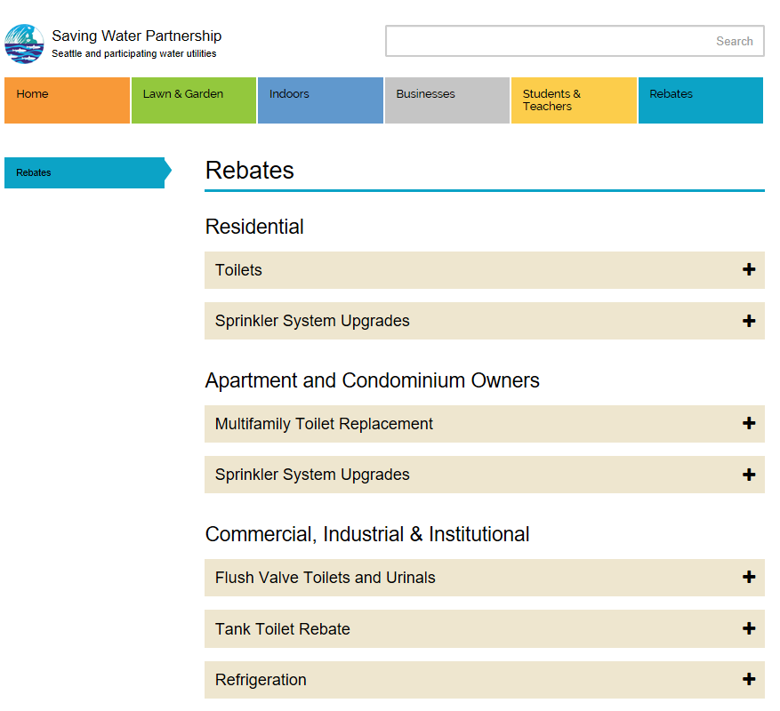Expand the Refrigeration rebate section title
This screenshot has height=711, width=780.
click(x=261, y=680)
